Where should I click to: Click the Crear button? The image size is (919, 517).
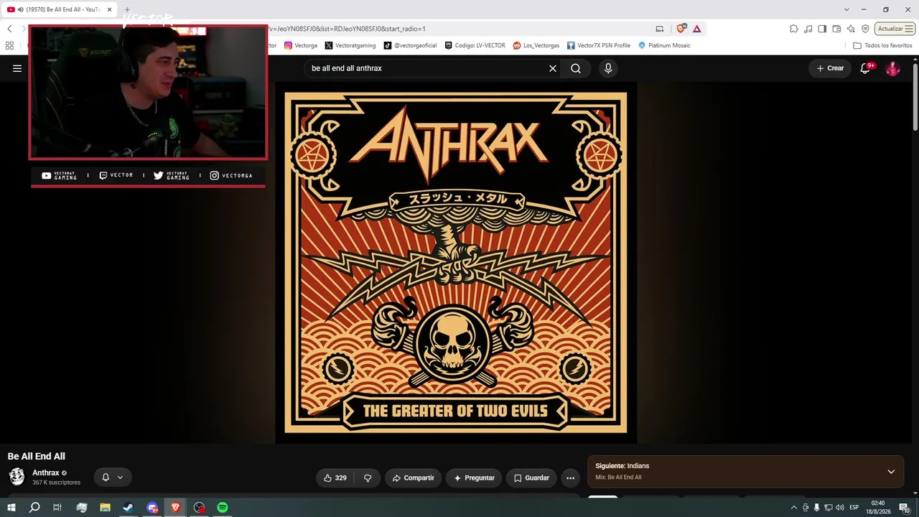(x=830, y=68)
